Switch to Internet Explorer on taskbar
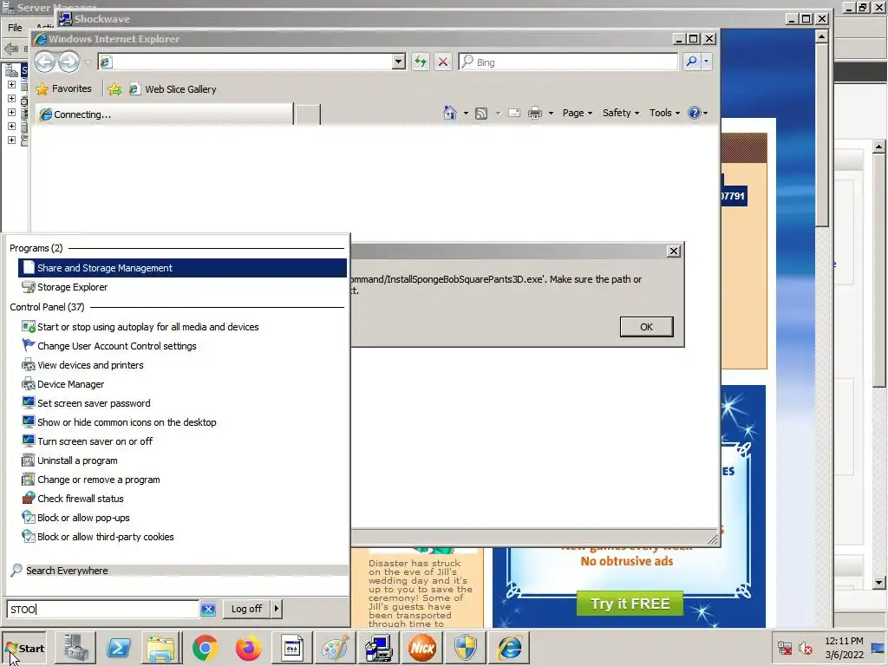This screenshot has width=888, height=666. click(510, 648)
